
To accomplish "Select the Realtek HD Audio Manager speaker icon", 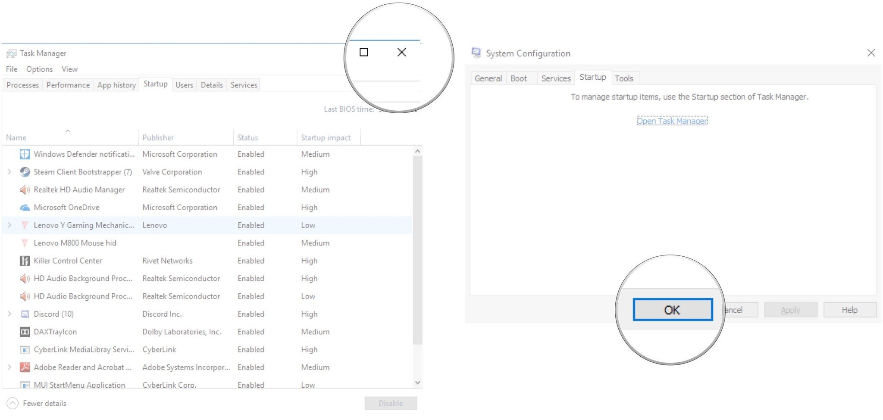I will [25, 190].
